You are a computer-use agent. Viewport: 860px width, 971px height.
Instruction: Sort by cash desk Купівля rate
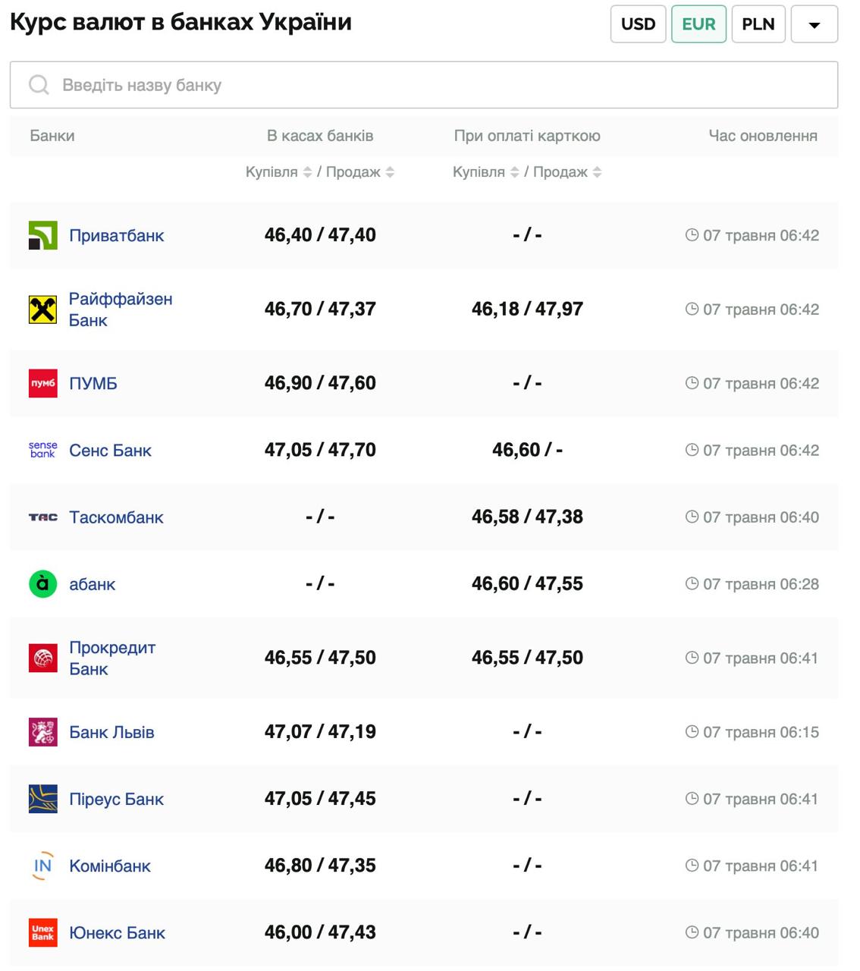coord(307,172)
